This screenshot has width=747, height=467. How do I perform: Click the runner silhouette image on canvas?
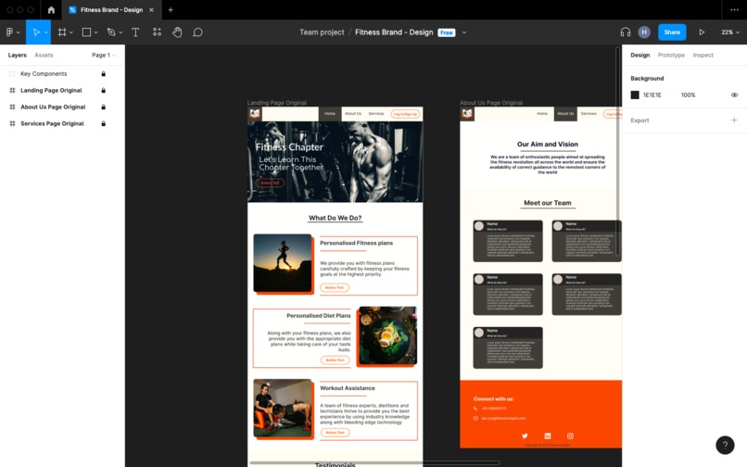pyautogui.click(x=283, y=262)
